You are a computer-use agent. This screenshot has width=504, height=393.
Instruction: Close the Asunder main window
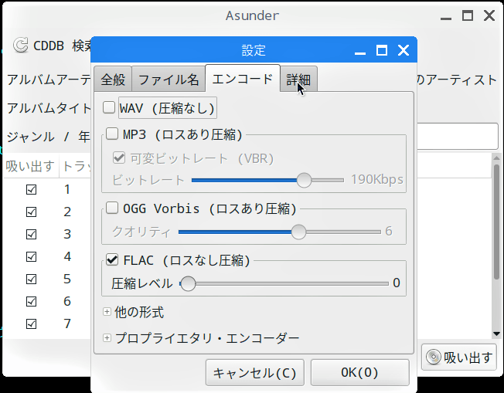pyautogui.click(x=489, y=15)
